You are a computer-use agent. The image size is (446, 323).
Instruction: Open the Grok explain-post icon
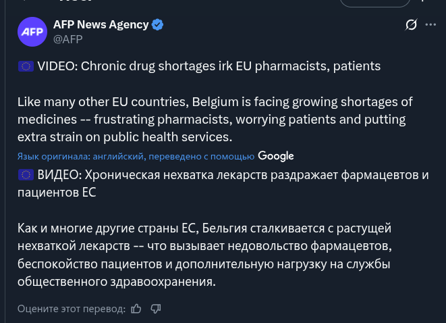411,25
